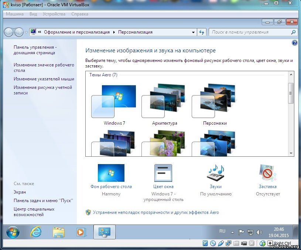Click the Control Panel icon in address bar
This screenshot has width=301, height=250.
coord(33,32)
